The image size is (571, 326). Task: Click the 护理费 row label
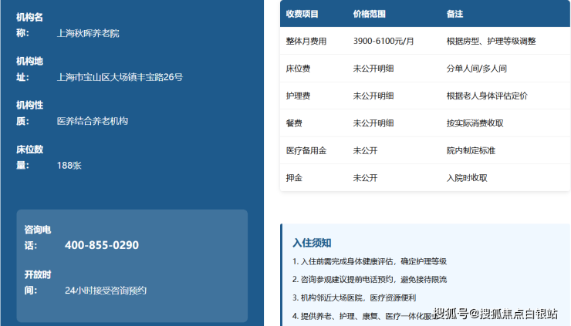(x=298, y=96)
